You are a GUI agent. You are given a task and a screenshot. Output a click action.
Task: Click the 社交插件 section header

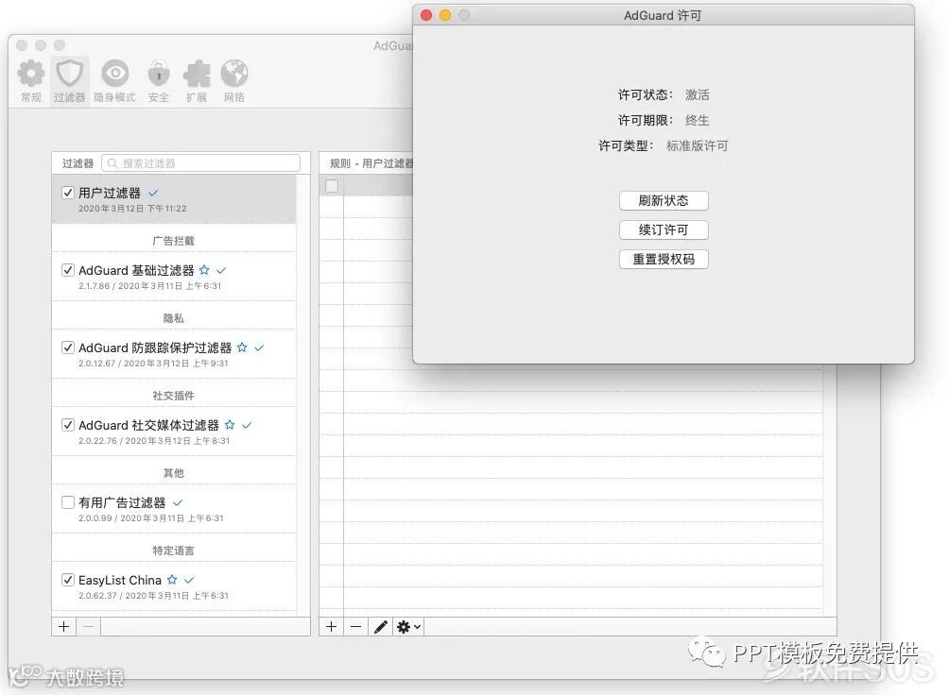pyautogui.click(x=174, y=396)
